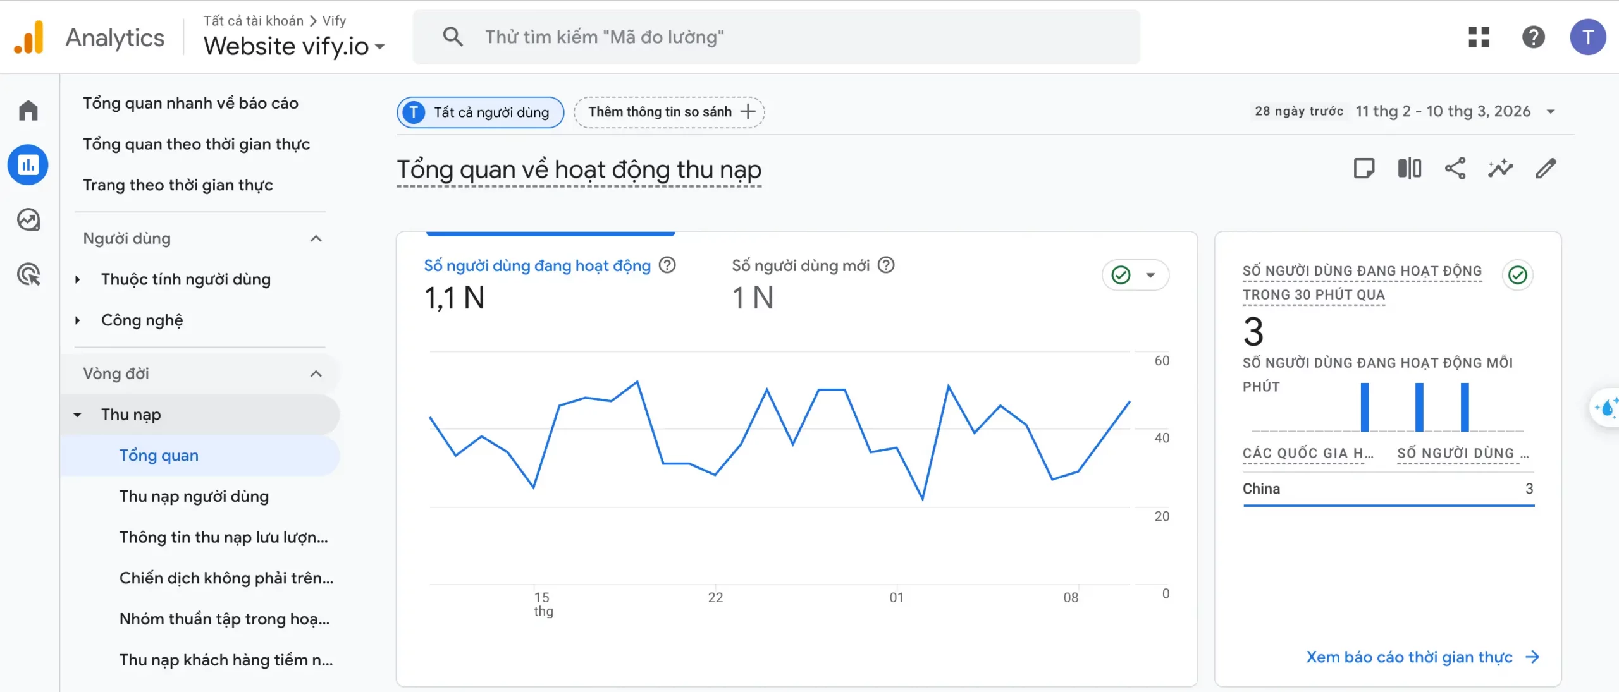Edit the report with the pencil icon
The image size is (1619, 692).
pos(1546,169)
